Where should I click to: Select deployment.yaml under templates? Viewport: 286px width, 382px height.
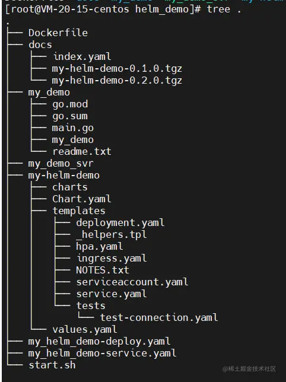(x=120, y=223)
